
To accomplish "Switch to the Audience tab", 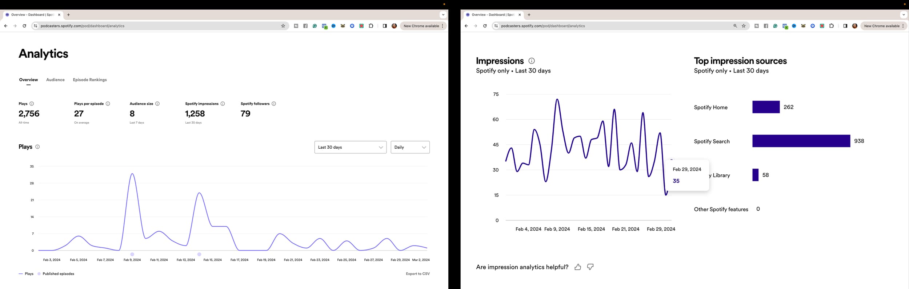I will tap(55, 80).
